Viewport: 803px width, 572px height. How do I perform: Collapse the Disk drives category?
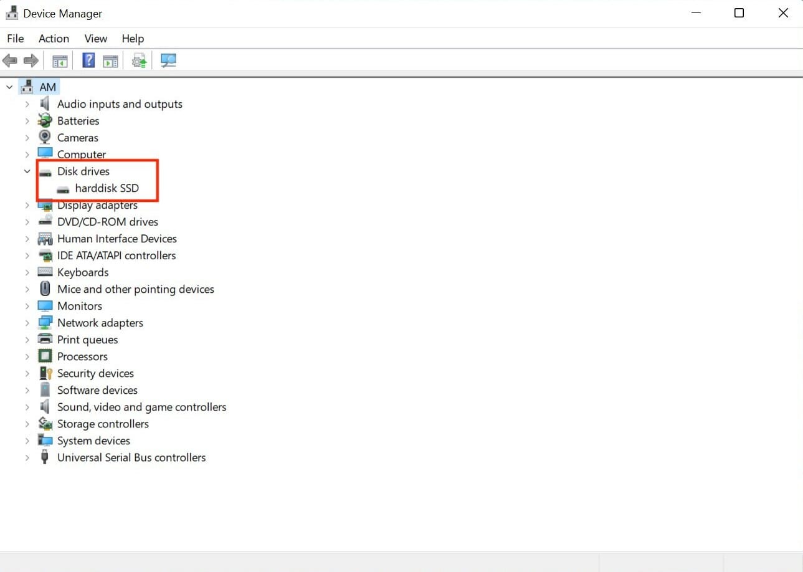pyautogui.click(x=27, y=171)
